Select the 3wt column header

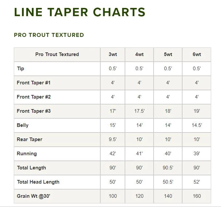tap(112, 54)
